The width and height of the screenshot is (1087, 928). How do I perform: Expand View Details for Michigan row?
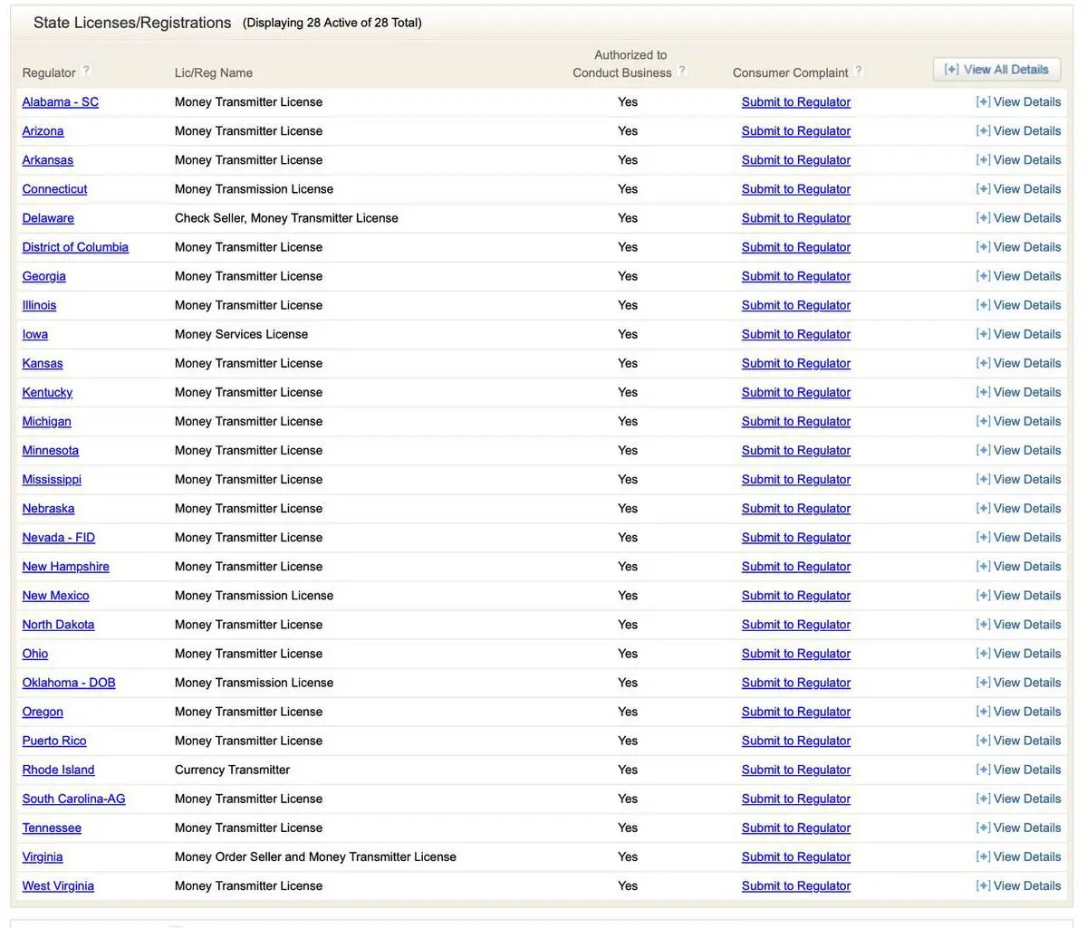click(x=1018, y=421)
